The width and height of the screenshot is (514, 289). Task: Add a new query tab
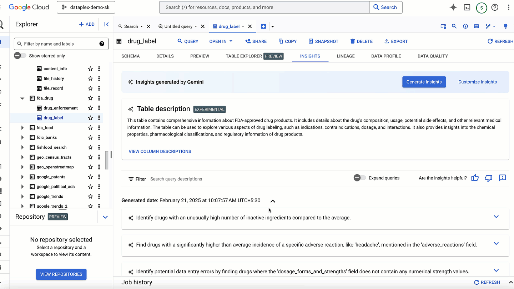(x=263, y=26)
